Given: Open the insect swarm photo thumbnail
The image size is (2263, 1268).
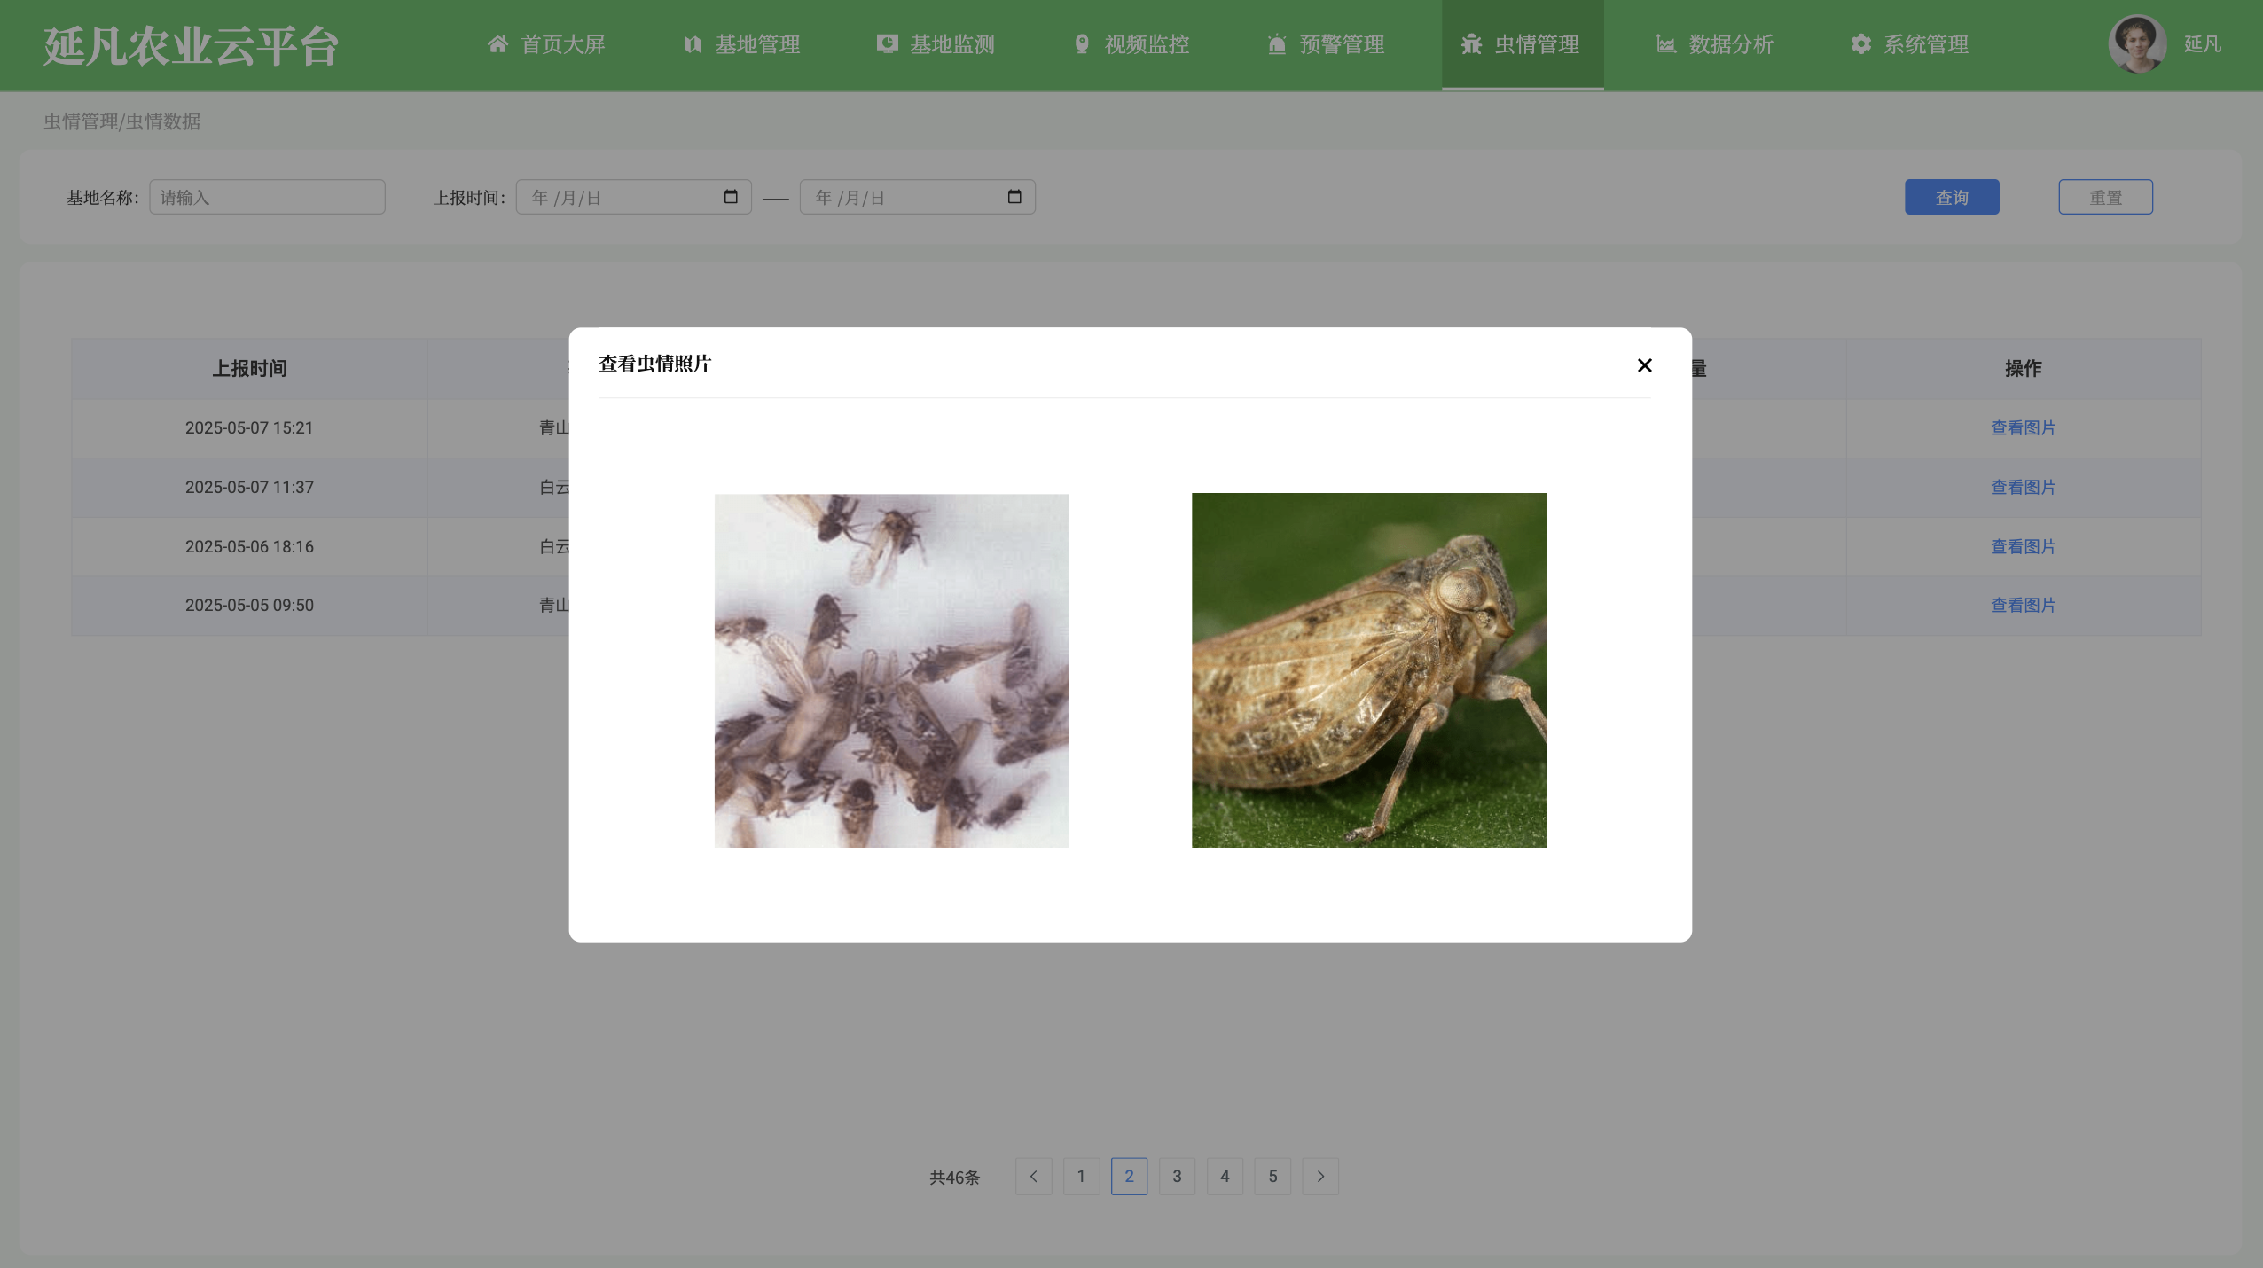Looking at the screenshot, I should tap(891, 670).
